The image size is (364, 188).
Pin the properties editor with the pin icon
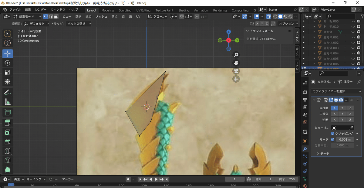359,82
